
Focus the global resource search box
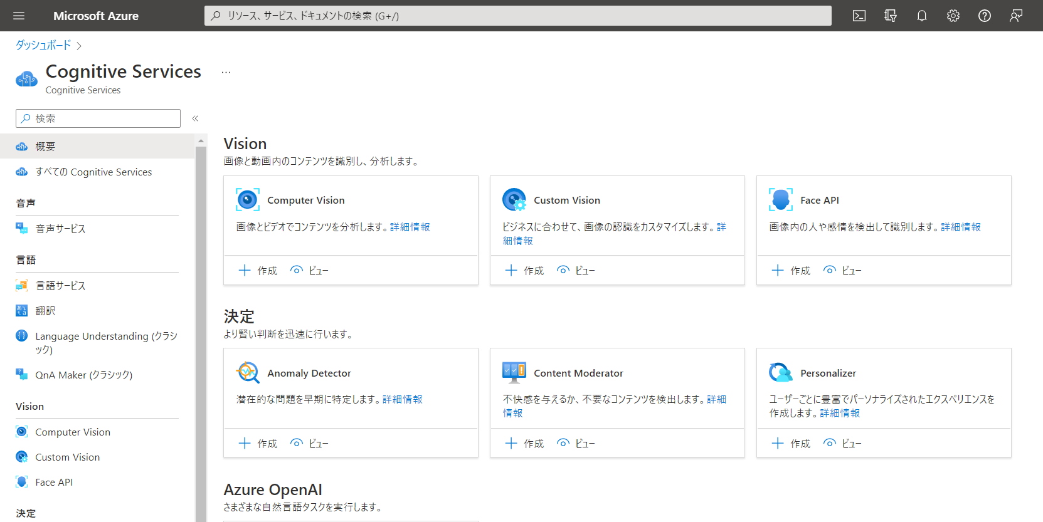point(518,16)
